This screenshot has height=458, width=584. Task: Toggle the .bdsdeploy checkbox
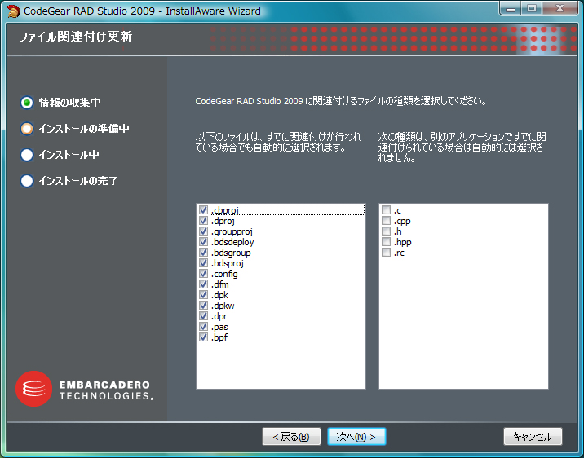coord(203,242)
